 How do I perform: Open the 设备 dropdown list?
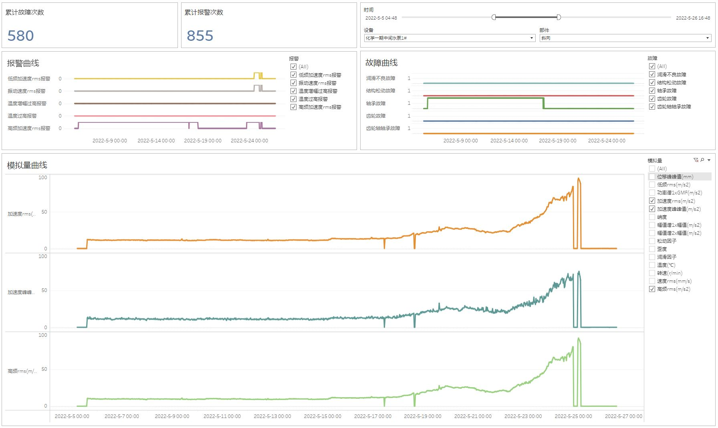pos(531,38)
